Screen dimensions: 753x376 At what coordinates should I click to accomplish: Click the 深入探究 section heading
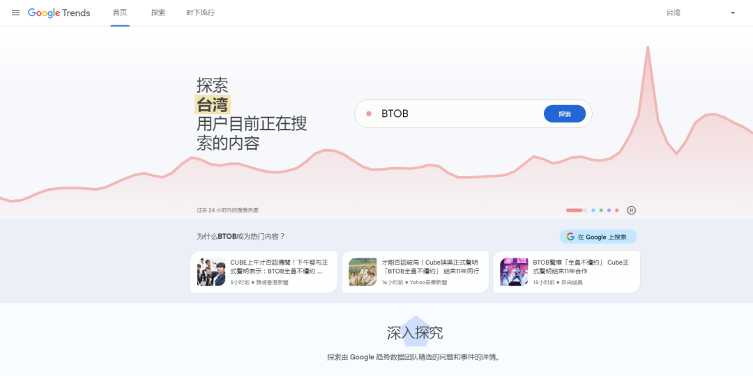(415, 332)
